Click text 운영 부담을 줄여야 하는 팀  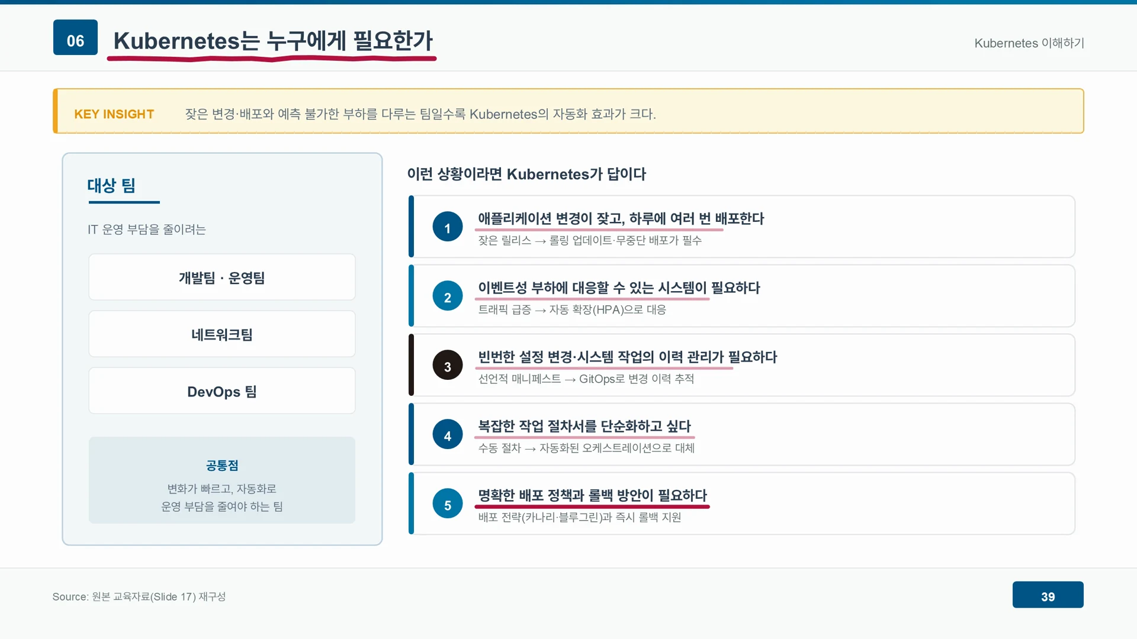[x=222, y=506]
